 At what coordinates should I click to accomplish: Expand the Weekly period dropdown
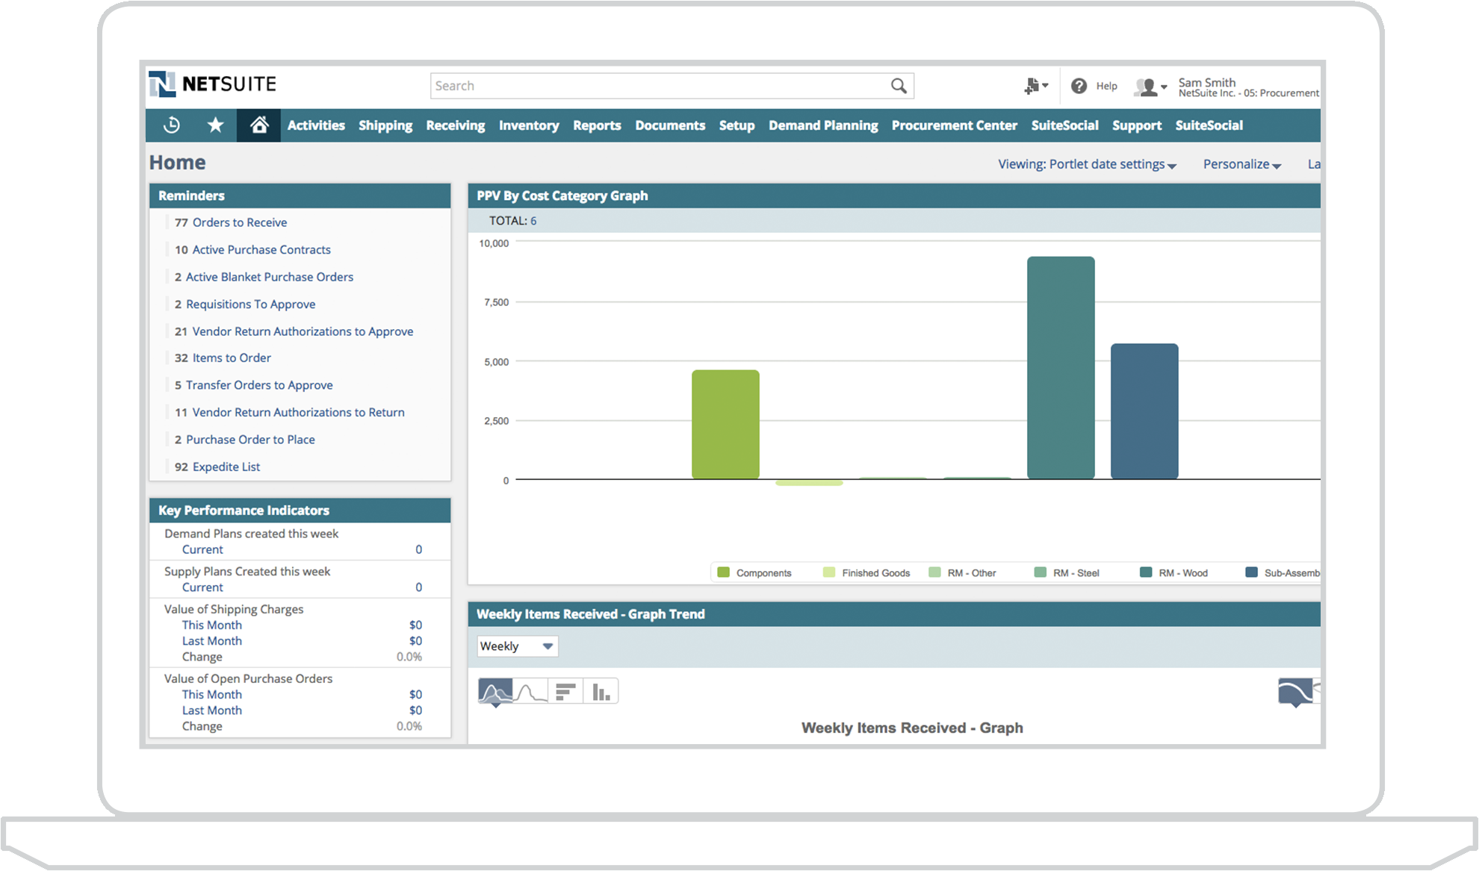[x=517, y=646]
